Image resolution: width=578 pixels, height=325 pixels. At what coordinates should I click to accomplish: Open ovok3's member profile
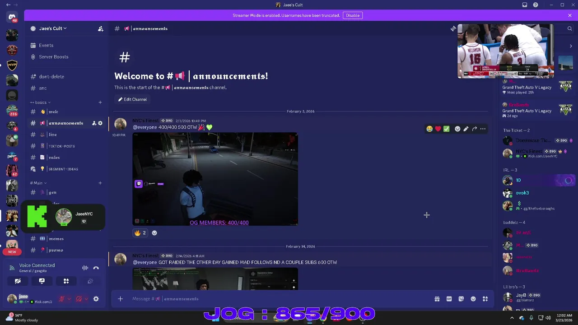pos(537,193)
